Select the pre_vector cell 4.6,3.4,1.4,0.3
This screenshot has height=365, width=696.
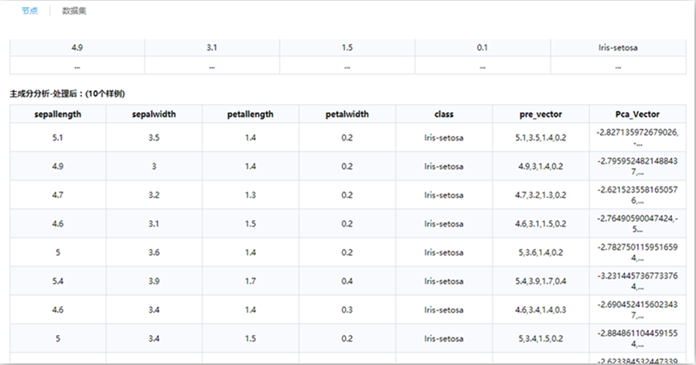(x=541, y=309)
